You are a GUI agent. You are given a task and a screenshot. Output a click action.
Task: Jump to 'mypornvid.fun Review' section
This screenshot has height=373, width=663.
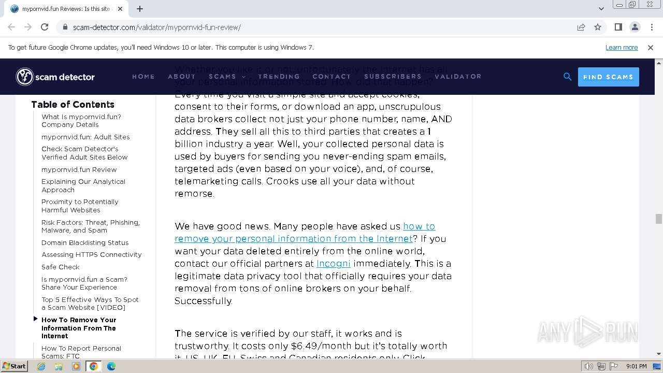79,169
